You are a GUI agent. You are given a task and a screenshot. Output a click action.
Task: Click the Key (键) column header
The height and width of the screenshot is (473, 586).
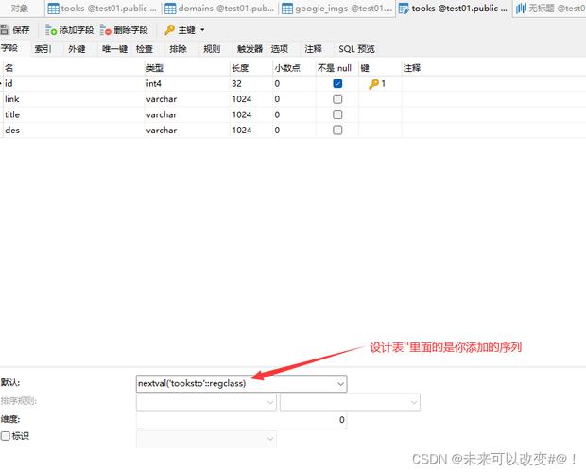(380, 68)
